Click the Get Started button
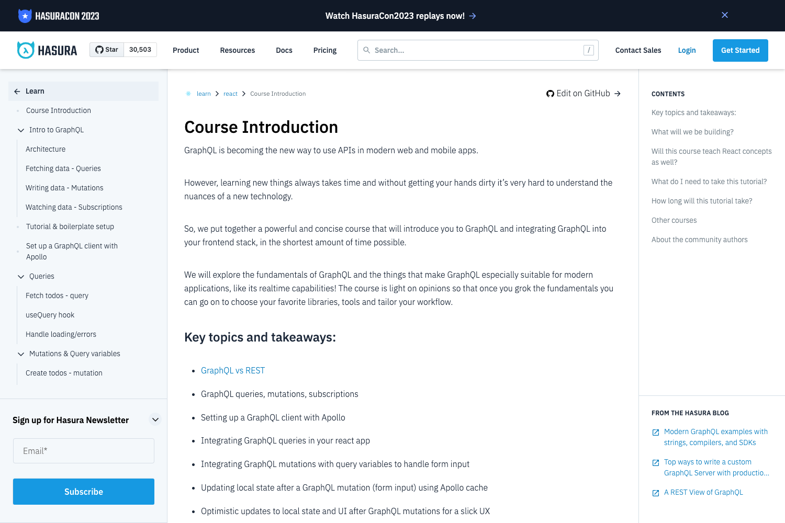 (x=740, y=50)
